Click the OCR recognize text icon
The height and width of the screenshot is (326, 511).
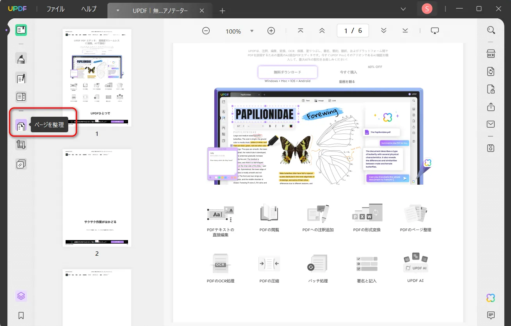click(491, 53)
